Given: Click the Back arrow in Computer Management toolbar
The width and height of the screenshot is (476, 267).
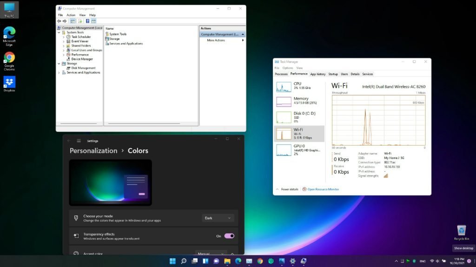Looking at the screenshot, I should (59, 21).
